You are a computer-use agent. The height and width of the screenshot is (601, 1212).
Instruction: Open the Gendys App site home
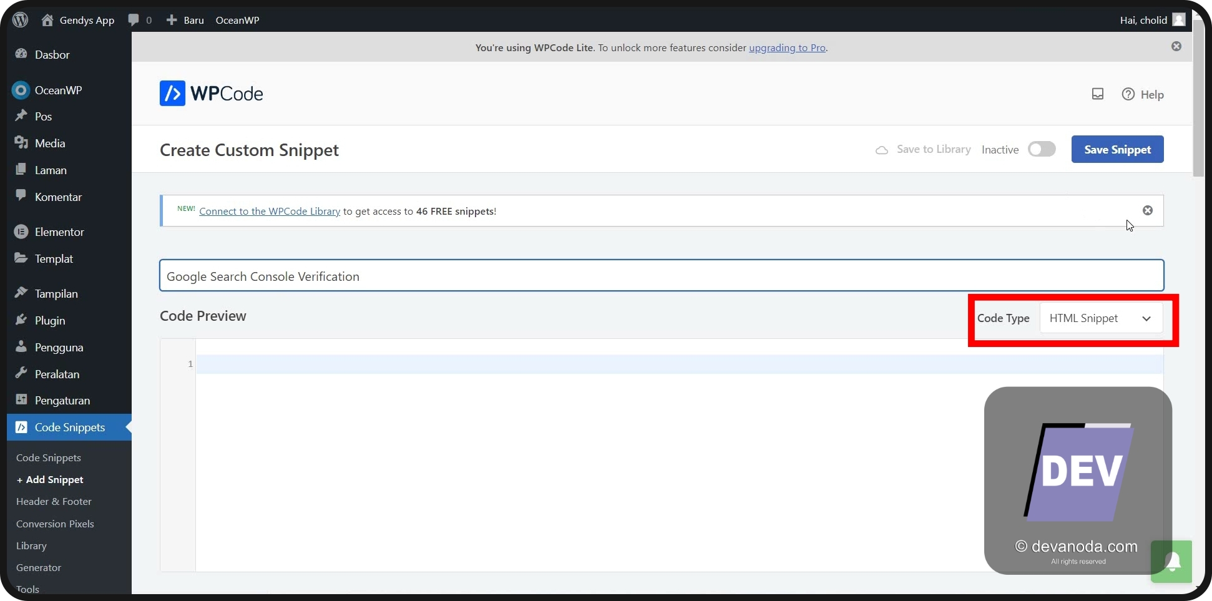(78, 20)
